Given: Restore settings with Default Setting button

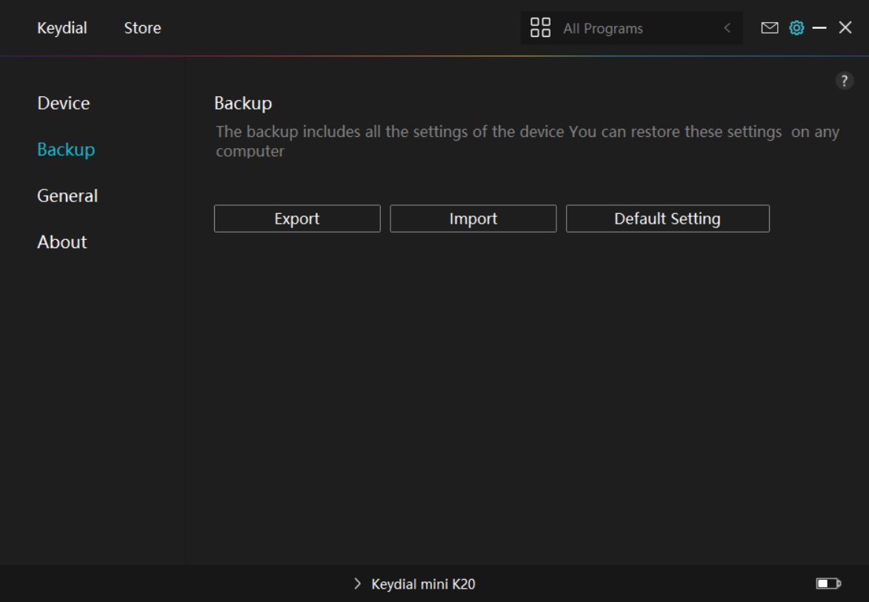Looking at the screenshot, I should [667, 219].
